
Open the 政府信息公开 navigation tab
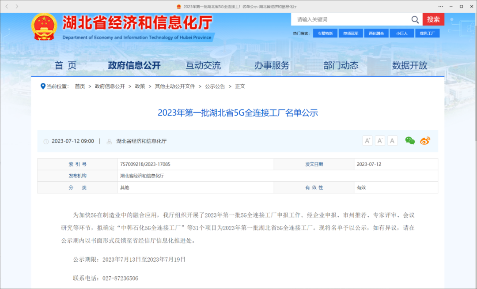coord(133,64)
